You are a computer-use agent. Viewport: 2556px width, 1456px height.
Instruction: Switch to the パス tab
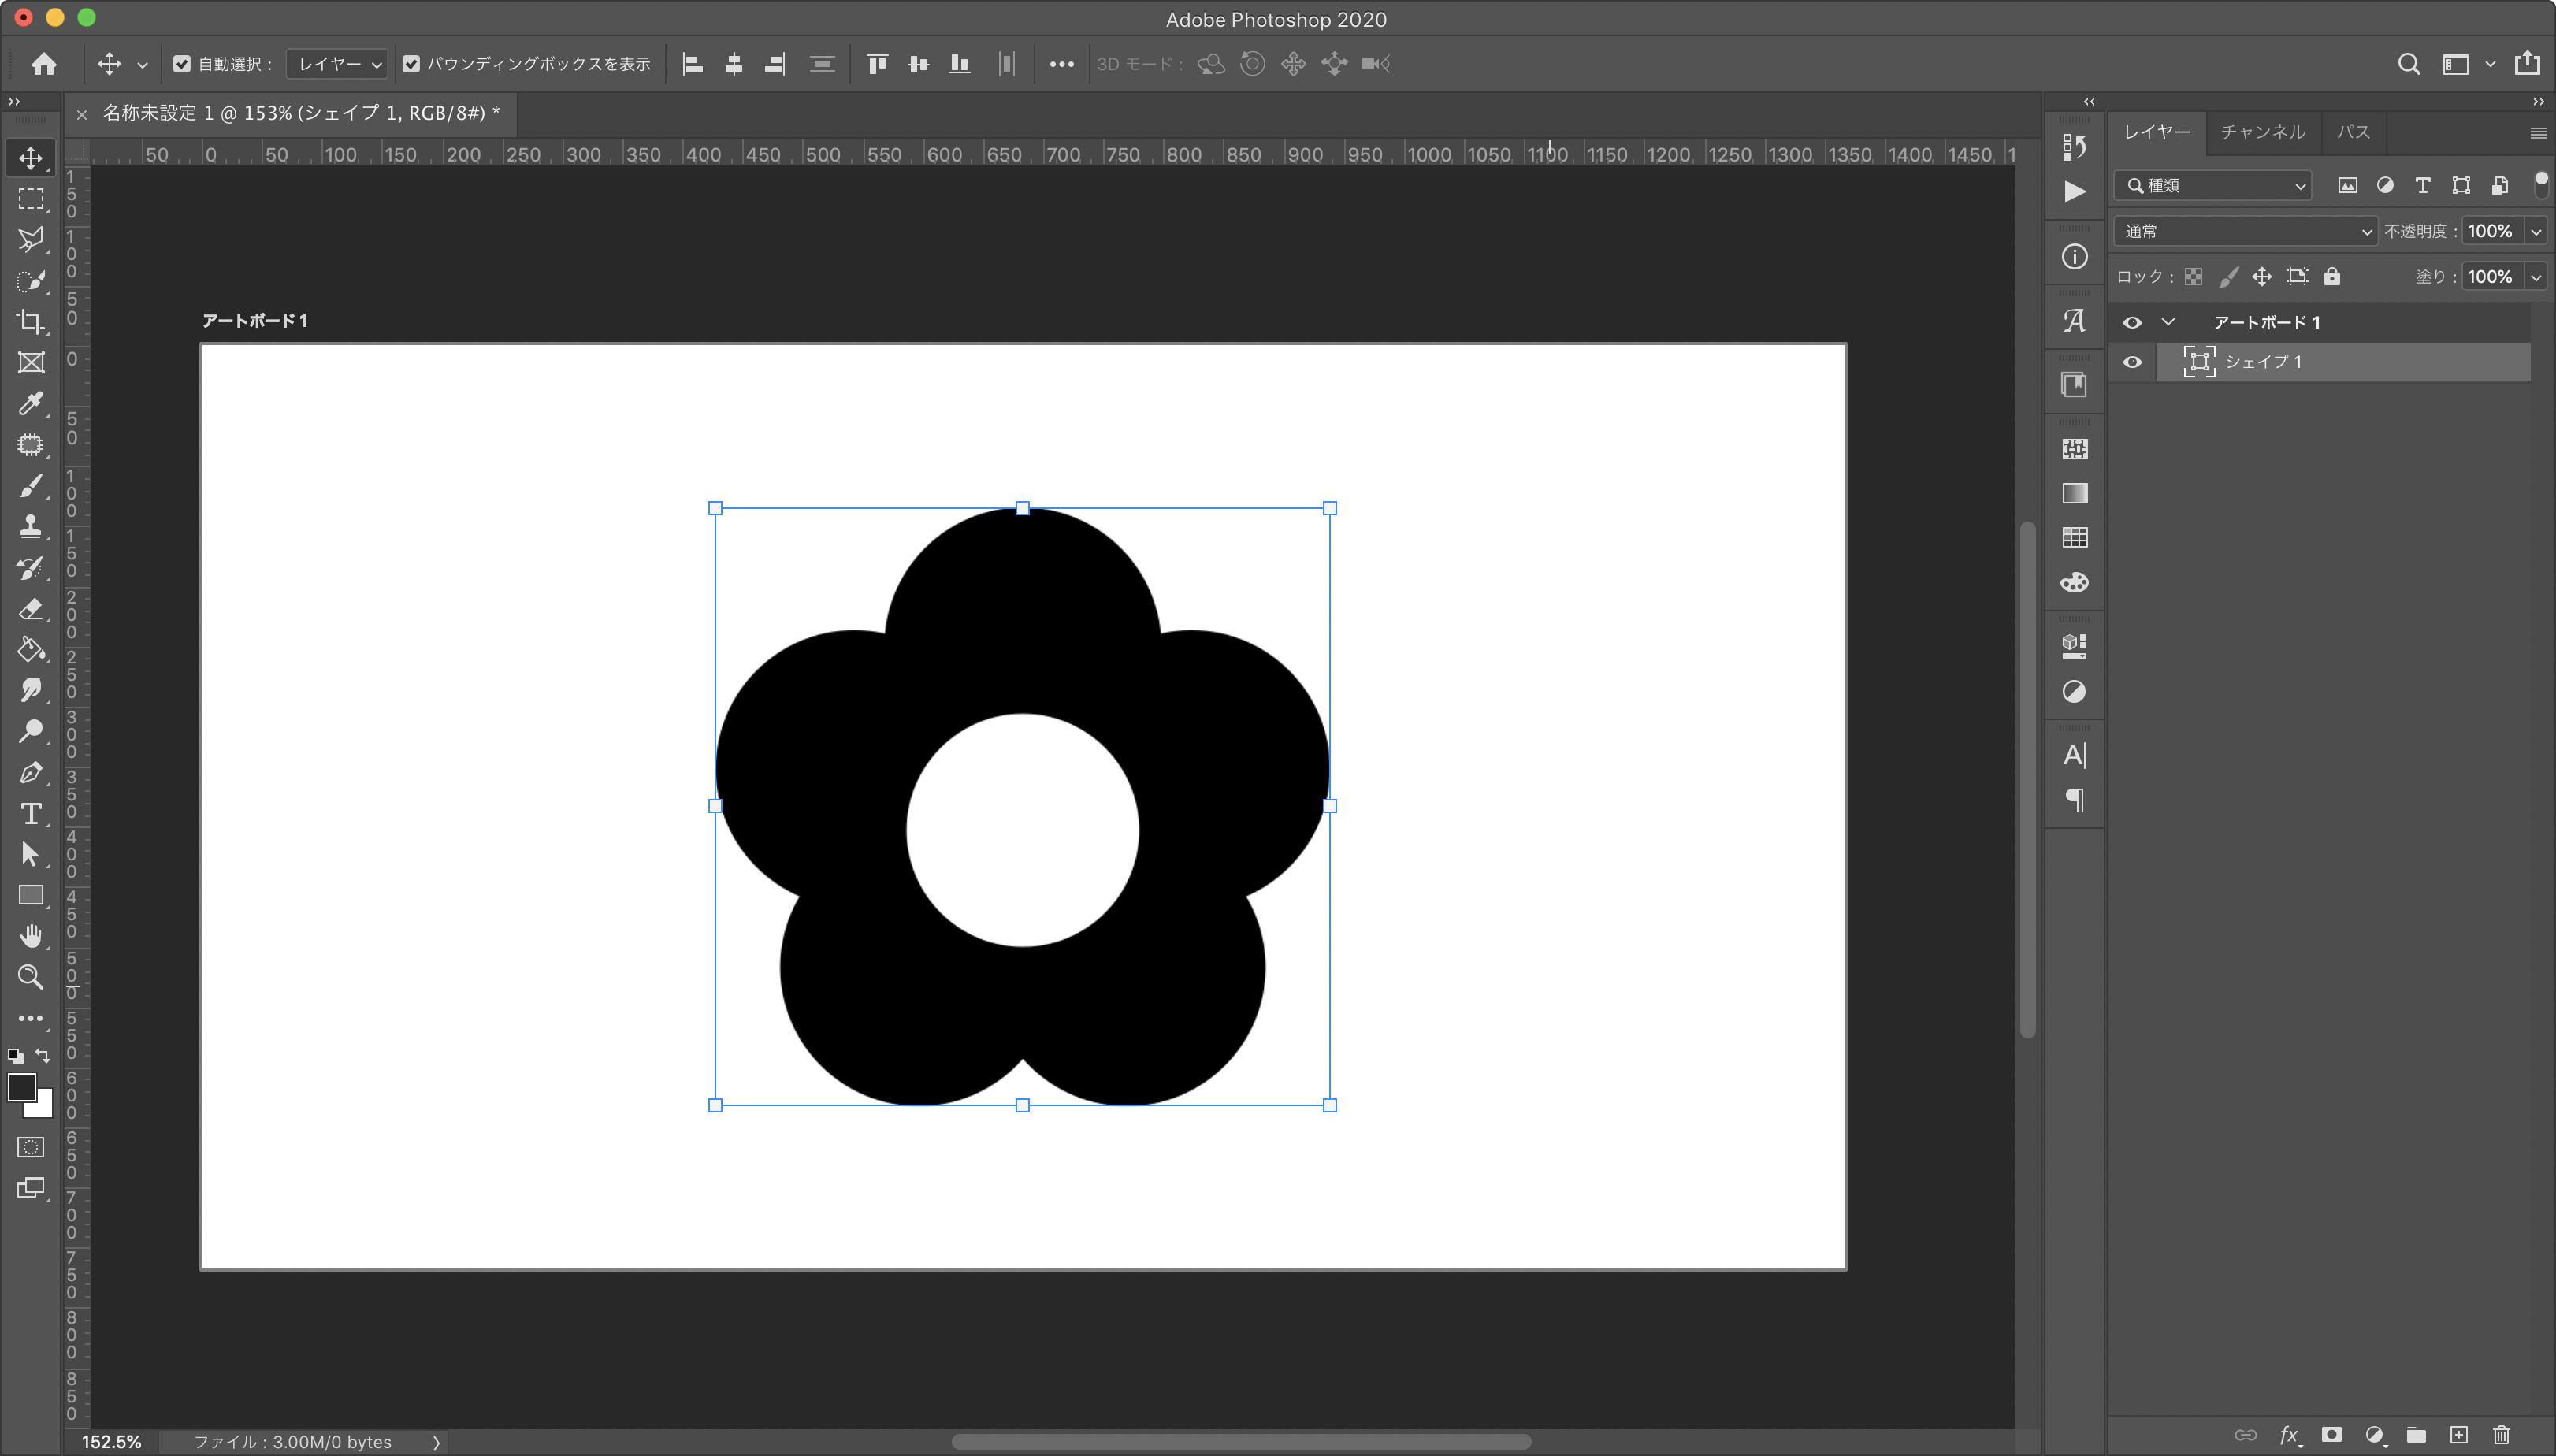point(2353,132)
